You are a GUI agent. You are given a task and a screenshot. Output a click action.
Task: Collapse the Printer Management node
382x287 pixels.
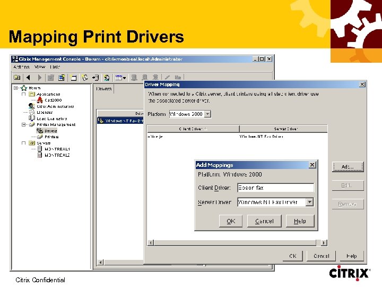[24, 125]
